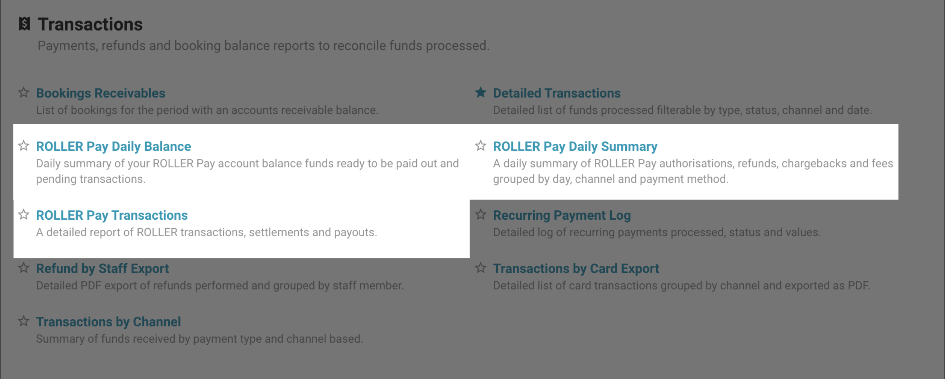This screenshot has width=945, height=379.
Task: Click the star next to Refund by Staff Export
Action: pyautogui.click(x=24, y=269)
